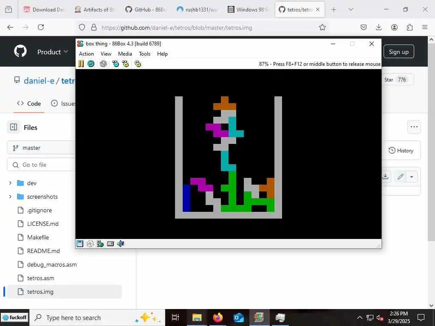List all tabs dropdown arrow
This screenshot has height=326, width=435.
click(350, 9)
